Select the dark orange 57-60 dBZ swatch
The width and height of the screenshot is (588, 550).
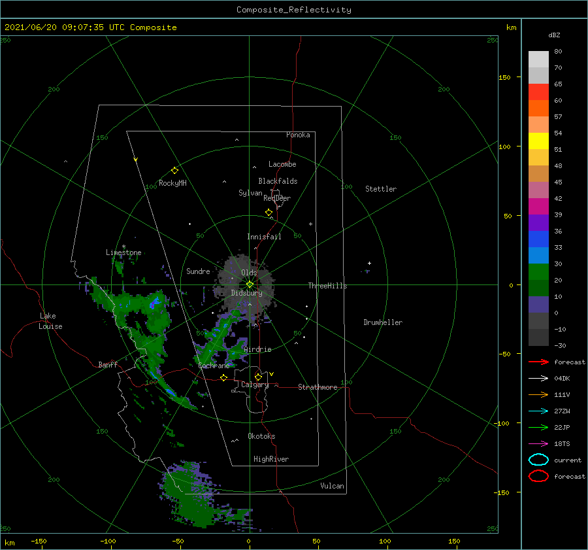(x=538, y=109)
